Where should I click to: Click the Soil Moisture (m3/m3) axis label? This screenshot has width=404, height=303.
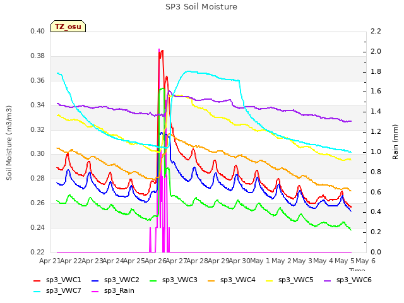click(9, 143)
